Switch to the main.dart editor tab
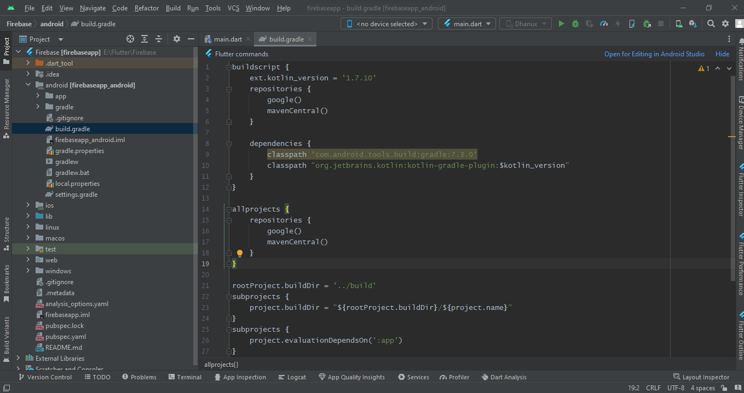This screenshot has width=744, height=393. click(227, 39)
